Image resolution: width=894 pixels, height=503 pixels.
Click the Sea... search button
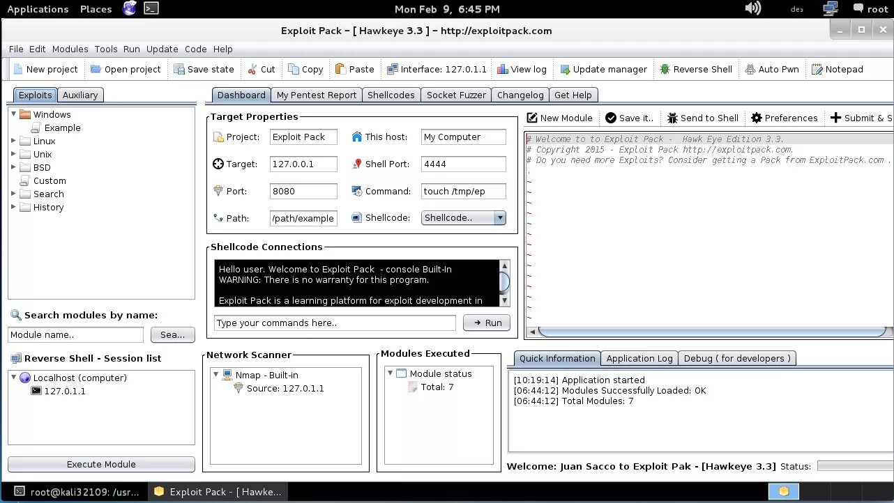click(x=173, y=334)
